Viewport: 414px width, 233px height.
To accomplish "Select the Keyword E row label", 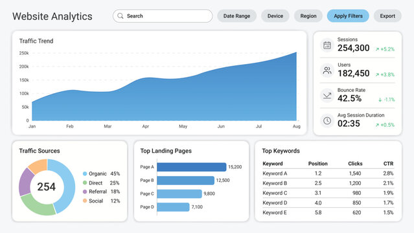I will pyautogui.click(x=274, y=212).
